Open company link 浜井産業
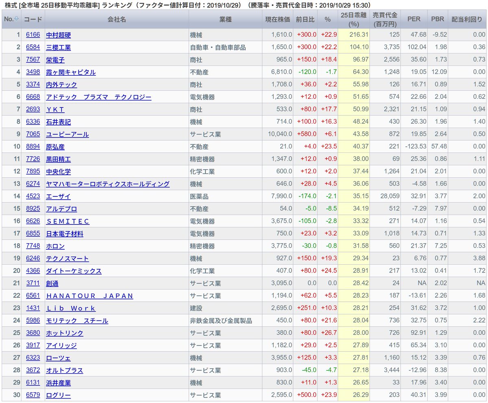Image resolution: width=488 pixels, height=403 pixels. click(58, 383)
